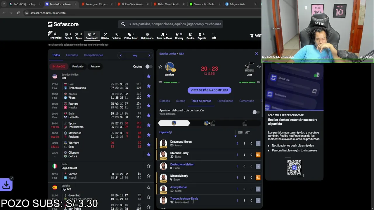The width and height of the screenshot is (374, 210).
Task: Favorite the Knicks vs 76ers match
Action: (x=148, y=96)
